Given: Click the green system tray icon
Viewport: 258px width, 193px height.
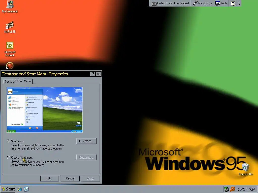Looking at the screenshot, I should 227,189.
